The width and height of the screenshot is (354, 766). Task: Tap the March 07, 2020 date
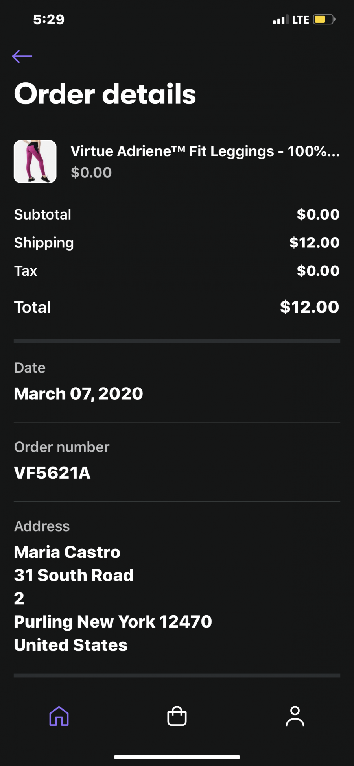pos(79,394)
